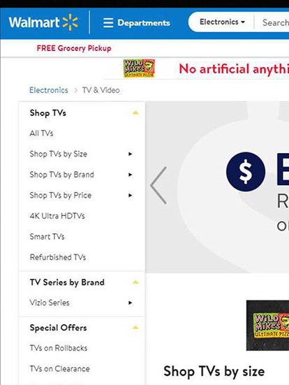Image resolution: width=289 pixels, height=385 pixels.
Task: Collapse the TV Series by Brand section
Action: (x=135, y=282)
